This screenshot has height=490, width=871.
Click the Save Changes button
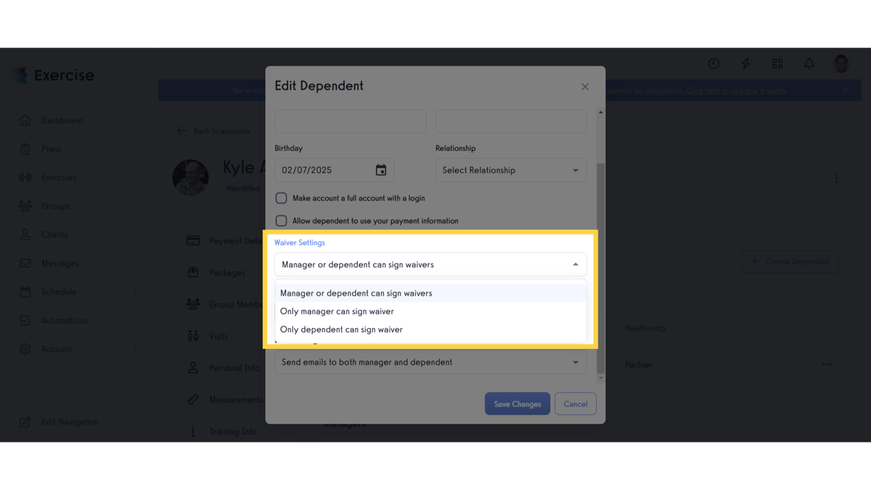[x=517, y=404]
